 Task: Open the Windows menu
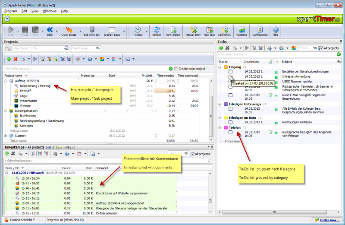(x=50, y=11)
